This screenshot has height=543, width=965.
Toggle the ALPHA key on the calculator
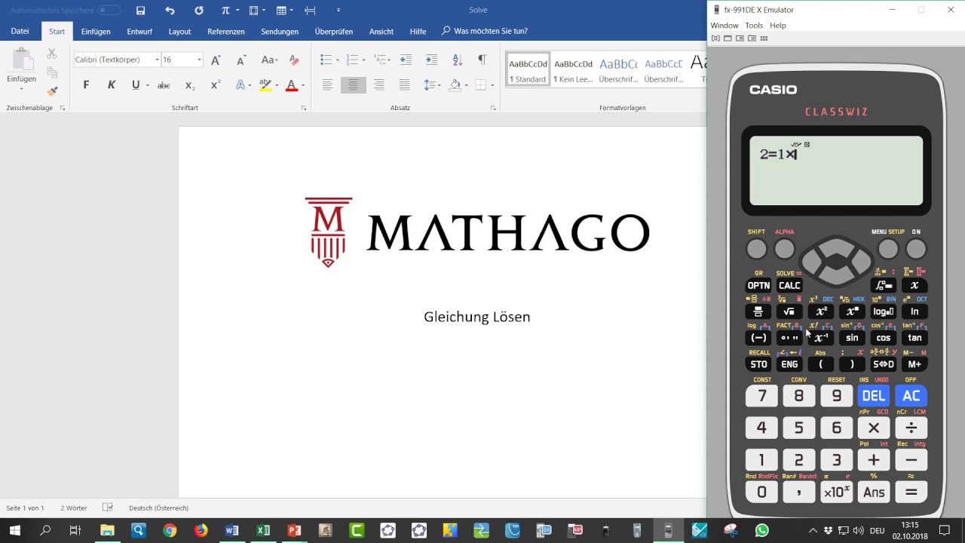[785, 249]
